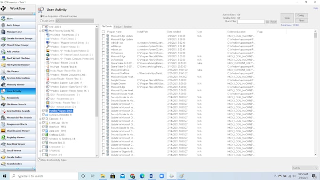
Task: Open Zoom from the taskbar
Action: click(161, 176)
